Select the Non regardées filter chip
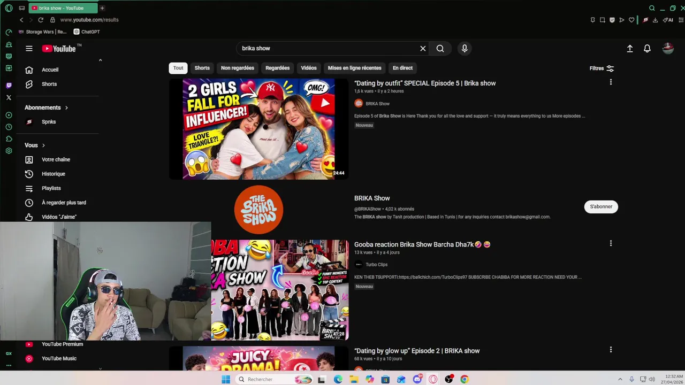685x385 pixels. click(238, 68)
